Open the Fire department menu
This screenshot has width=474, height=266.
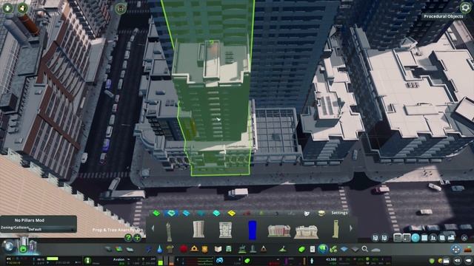[194, 249]
